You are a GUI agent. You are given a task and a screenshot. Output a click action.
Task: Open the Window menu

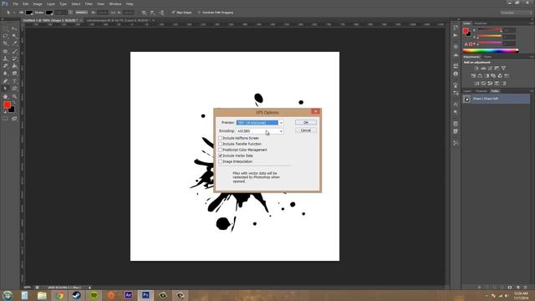[115, 3]
